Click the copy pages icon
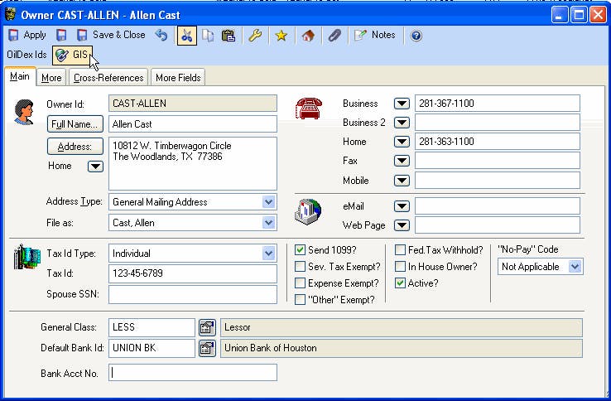This screenshot has height=401, width=611. point(208,36)
